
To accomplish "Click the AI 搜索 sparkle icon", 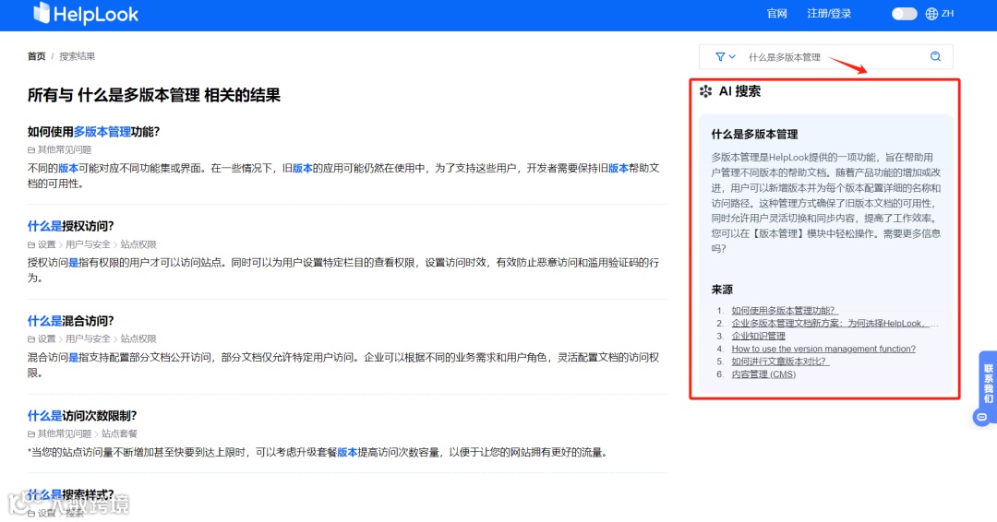I will (706, 91).
